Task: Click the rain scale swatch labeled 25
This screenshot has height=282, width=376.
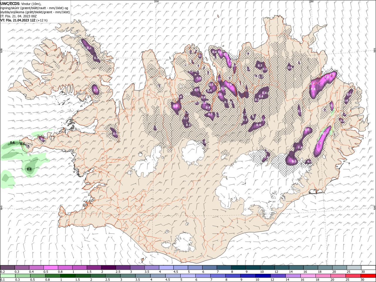Action: coord(353,276)
